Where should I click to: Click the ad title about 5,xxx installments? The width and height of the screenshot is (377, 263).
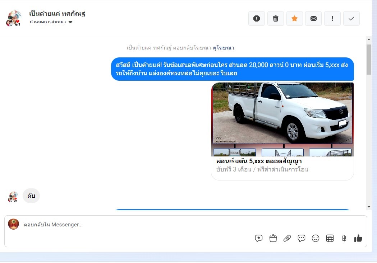259,161
